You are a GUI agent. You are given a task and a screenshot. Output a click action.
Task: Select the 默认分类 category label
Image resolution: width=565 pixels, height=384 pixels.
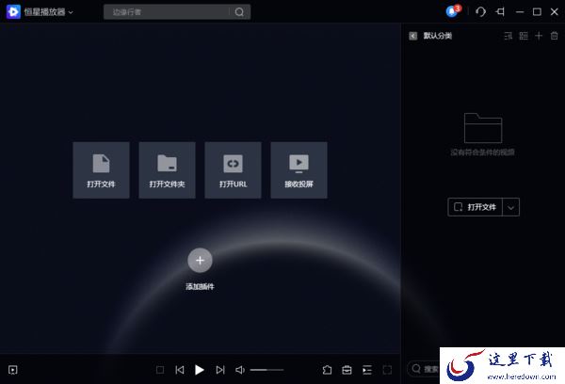(438, 36)
